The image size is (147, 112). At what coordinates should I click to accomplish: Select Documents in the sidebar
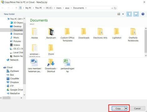tap(17, 30)
